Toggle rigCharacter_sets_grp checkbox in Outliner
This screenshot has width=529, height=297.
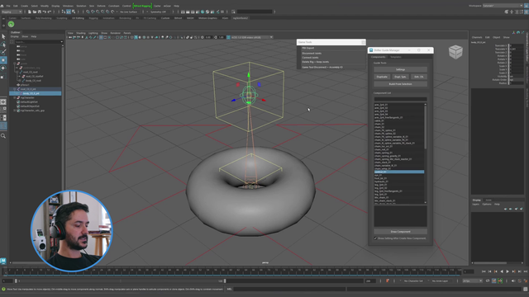point(18,111)
